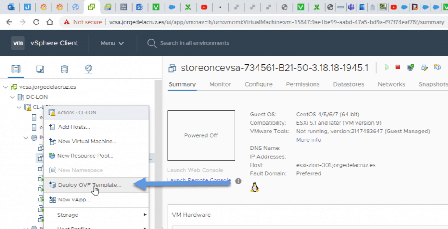Switch to the YouTube browser tab

pos(204,7)
